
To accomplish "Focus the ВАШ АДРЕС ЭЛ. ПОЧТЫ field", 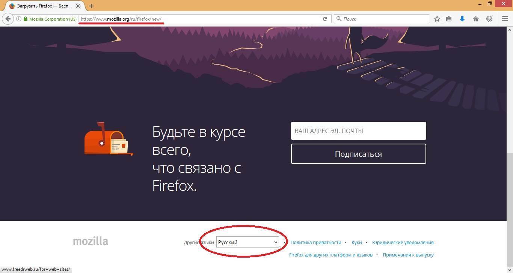I will click(358, 131).
